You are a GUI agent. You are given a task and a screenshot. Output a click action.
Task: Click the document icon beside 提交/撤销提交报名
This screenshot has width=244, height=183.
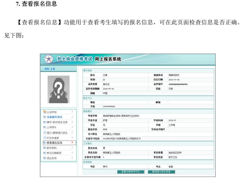coord(45,133)
